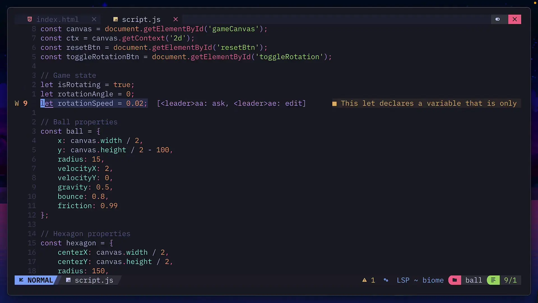The image size is (538, 303).
Task: Click the green lines icon beside 9/1
Action: click(493, 280)
